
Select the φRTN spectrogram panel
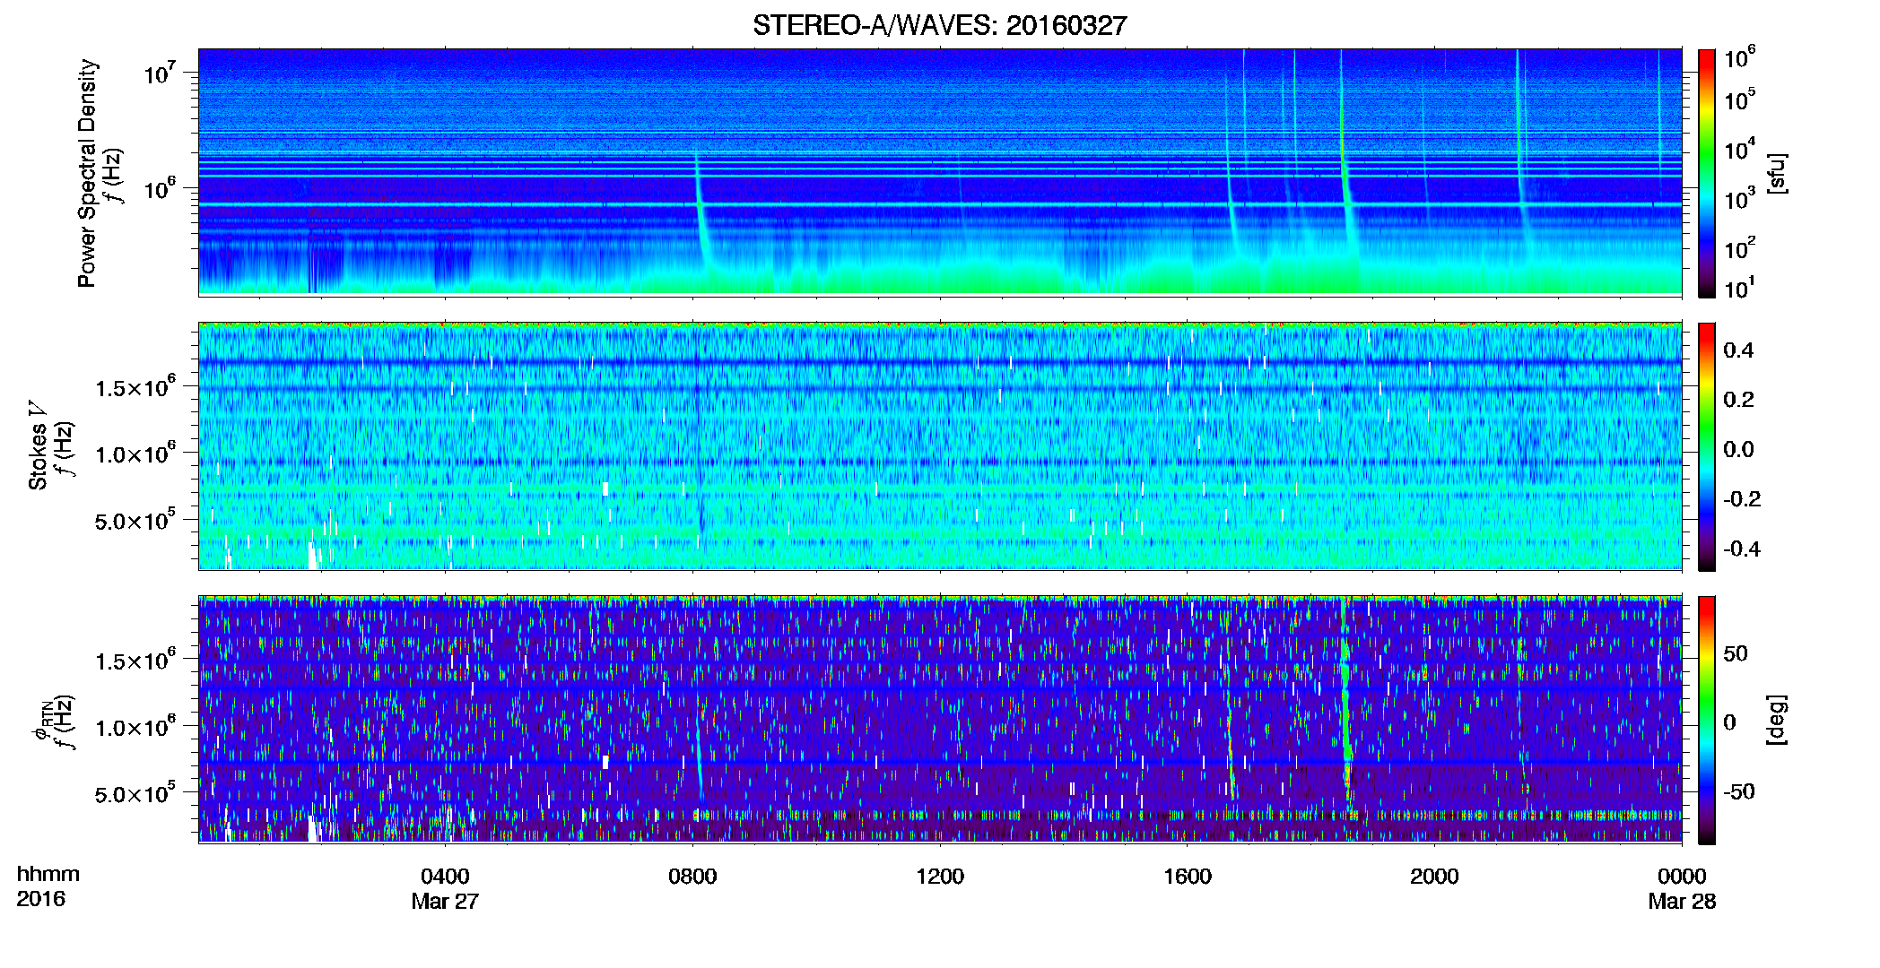940,720
